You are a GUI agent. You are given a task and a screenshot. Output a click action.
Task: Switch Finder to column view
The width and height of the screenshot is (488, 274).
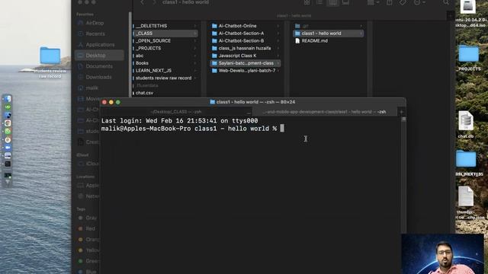coord(332,2)
